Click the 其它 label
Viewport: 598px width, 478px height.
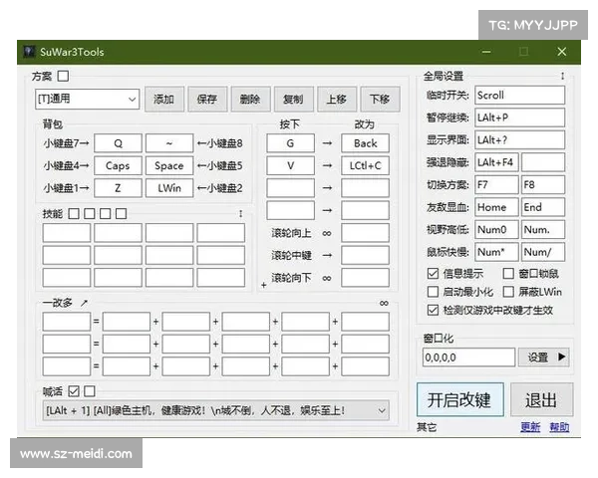tap(427, 427)
